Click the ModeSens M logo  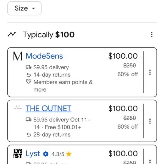click(18, 56)
